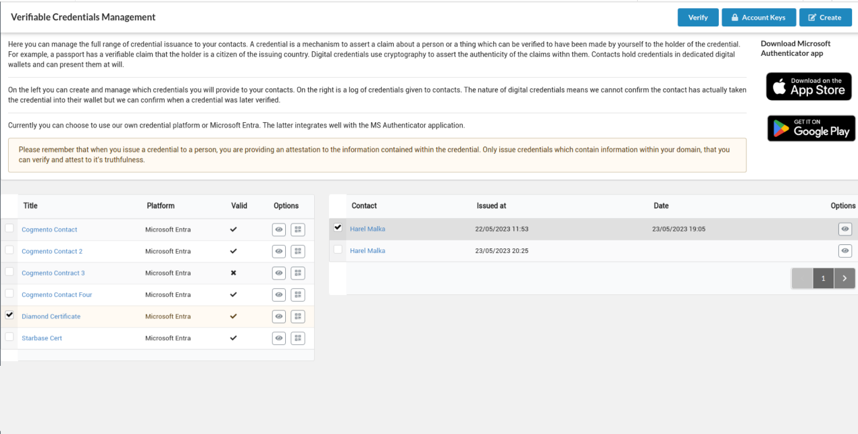Screen dimensions: 858x434
Task: View the credential issued 23/05/2023 20:25
Action: point(844,251)
